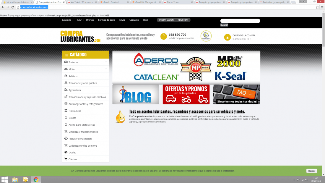
Task: Click the browser forward arrow
Action: point(8,7)
